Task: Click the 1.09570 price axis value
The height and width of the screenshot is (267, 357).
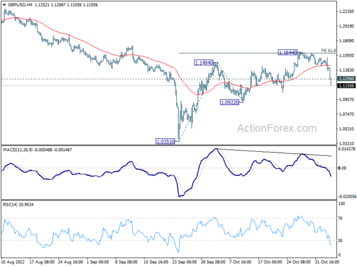Action: pos(346,100)
